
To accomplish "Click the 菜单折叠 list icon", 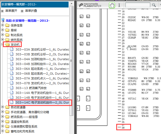I will (x=22, y=11).
